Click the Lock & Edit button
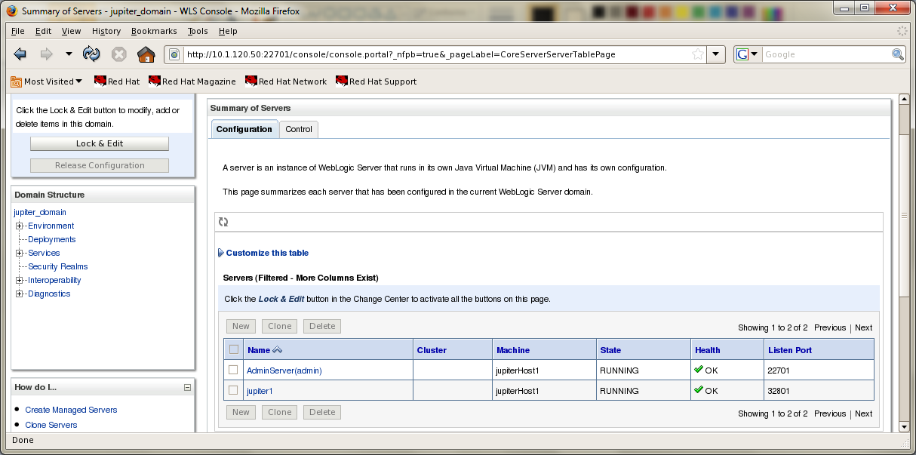916x455 pixels. pos(99,143)
